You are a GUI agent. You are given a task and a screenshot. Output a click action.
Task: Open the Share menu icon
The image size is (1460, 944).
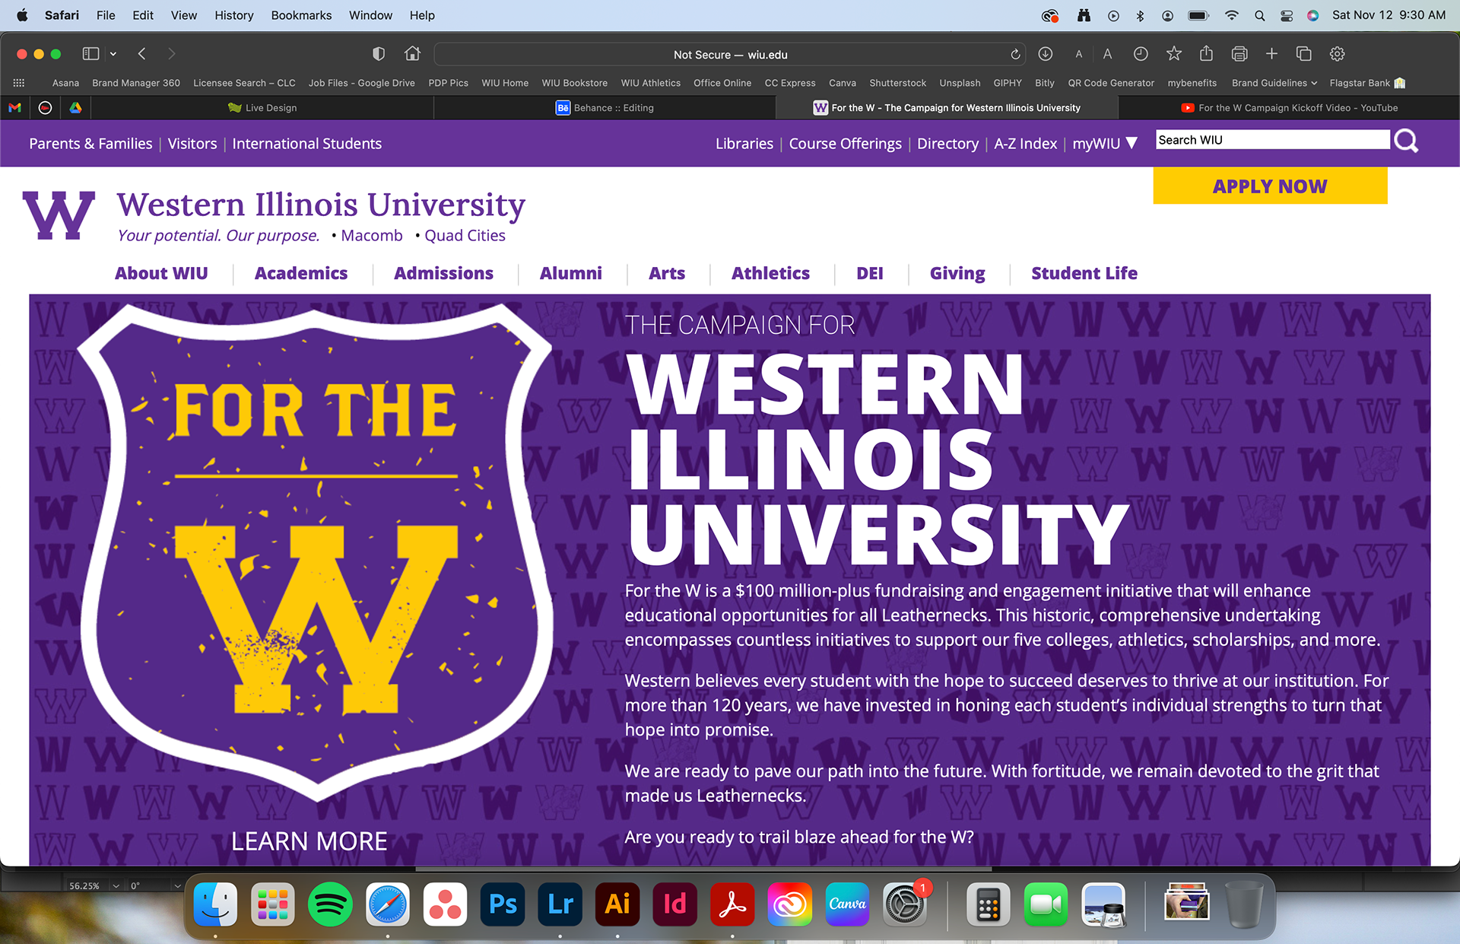click(x=1207, y=53)
